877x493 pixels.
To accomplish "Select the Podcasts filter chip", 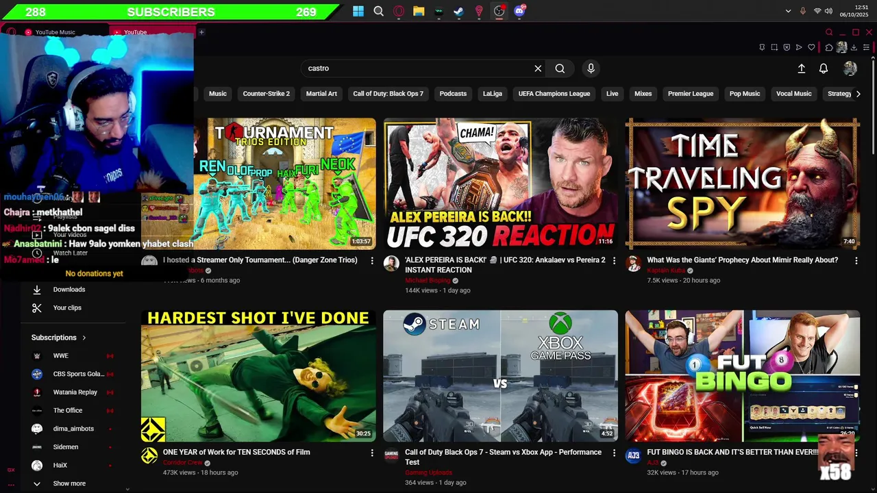I will (x=453, y=94).
